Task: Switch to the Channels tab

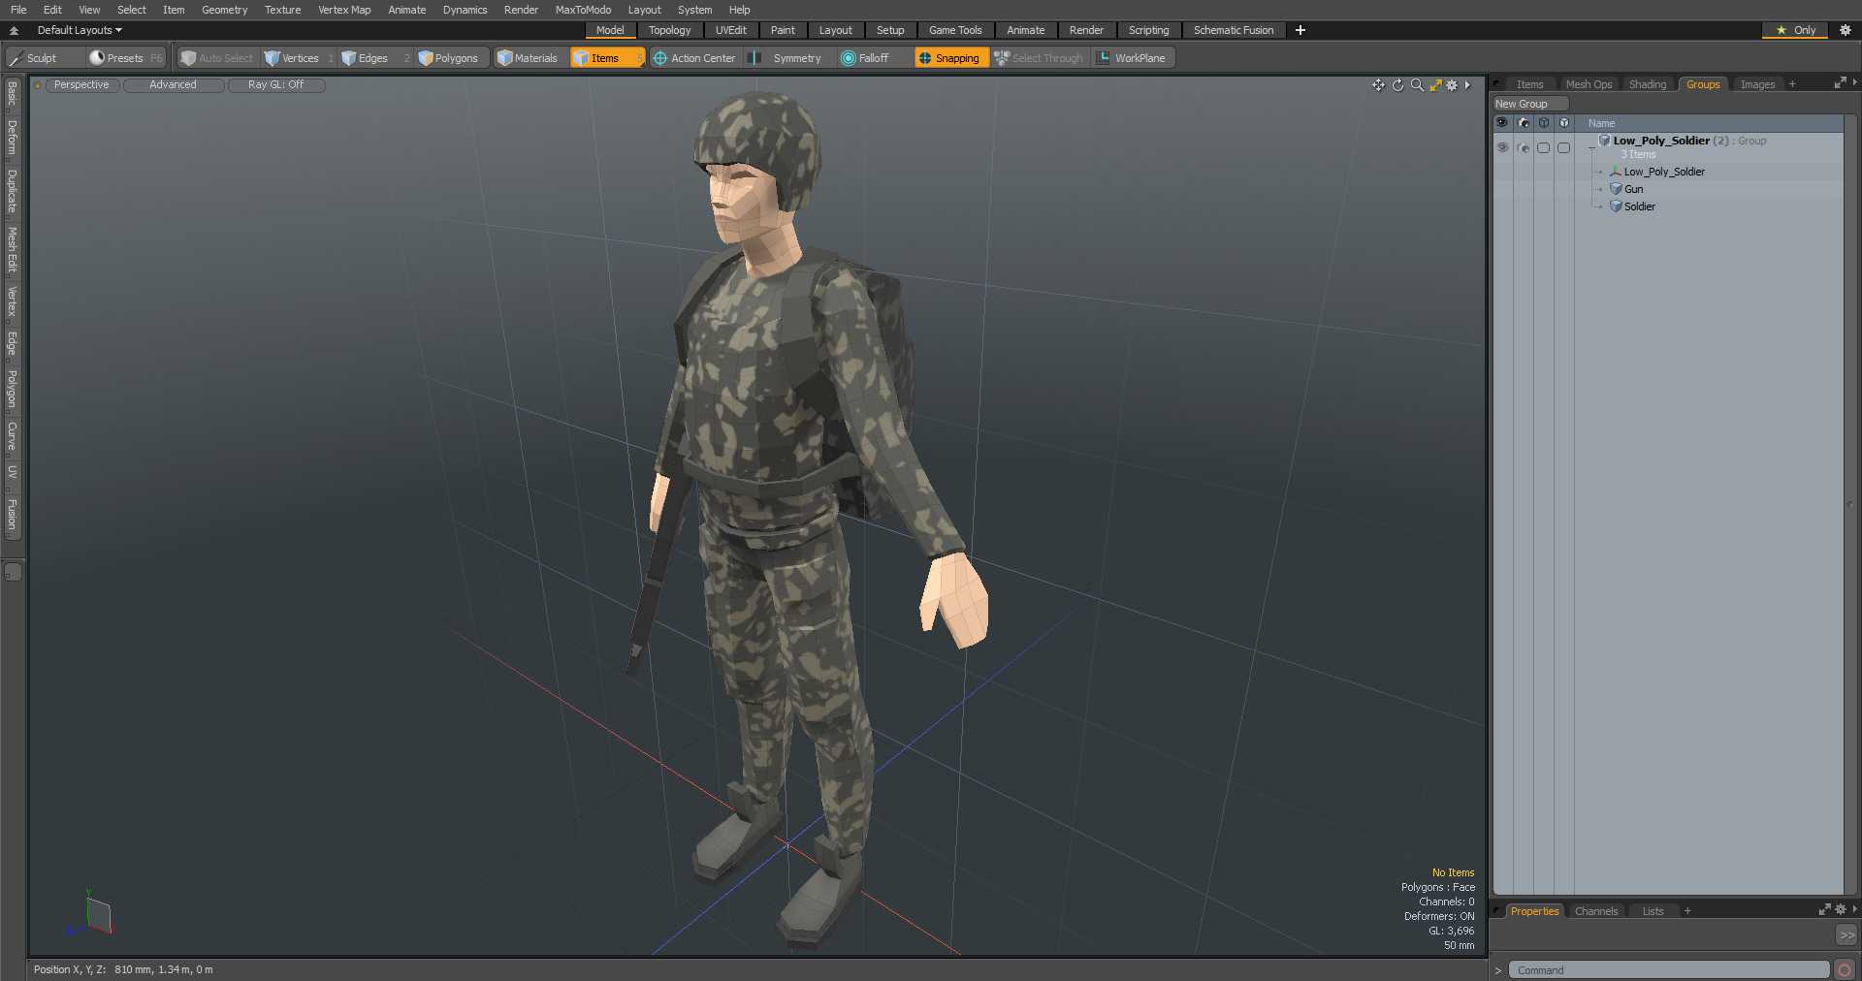Action: pyautogui.click(x=1596, y=911)
